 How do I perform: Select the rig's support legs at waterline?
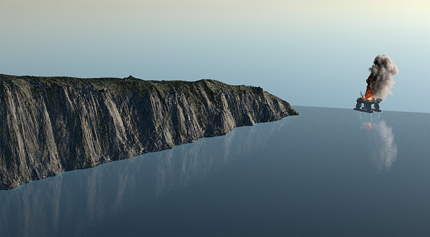pos(367,107)
